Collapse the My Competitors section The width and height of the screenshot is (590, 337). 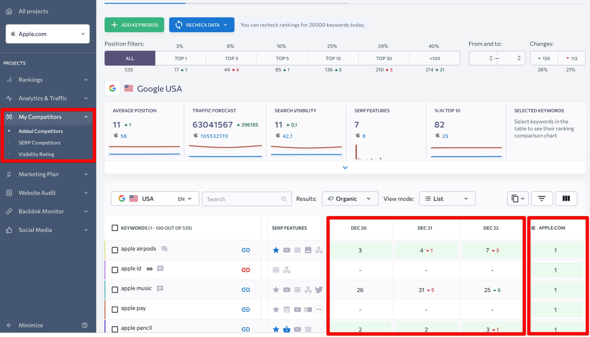[86, 117]
